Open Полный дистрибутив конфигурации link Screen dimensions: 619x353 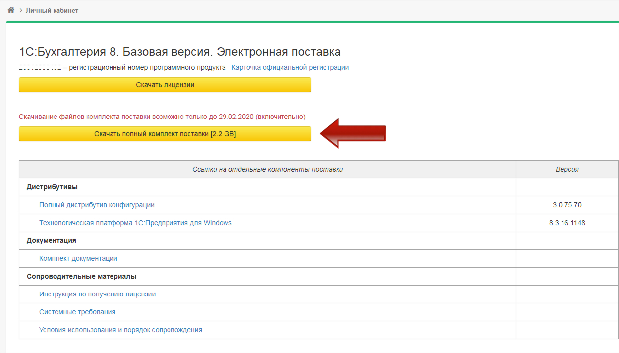[x=97, y=205]
